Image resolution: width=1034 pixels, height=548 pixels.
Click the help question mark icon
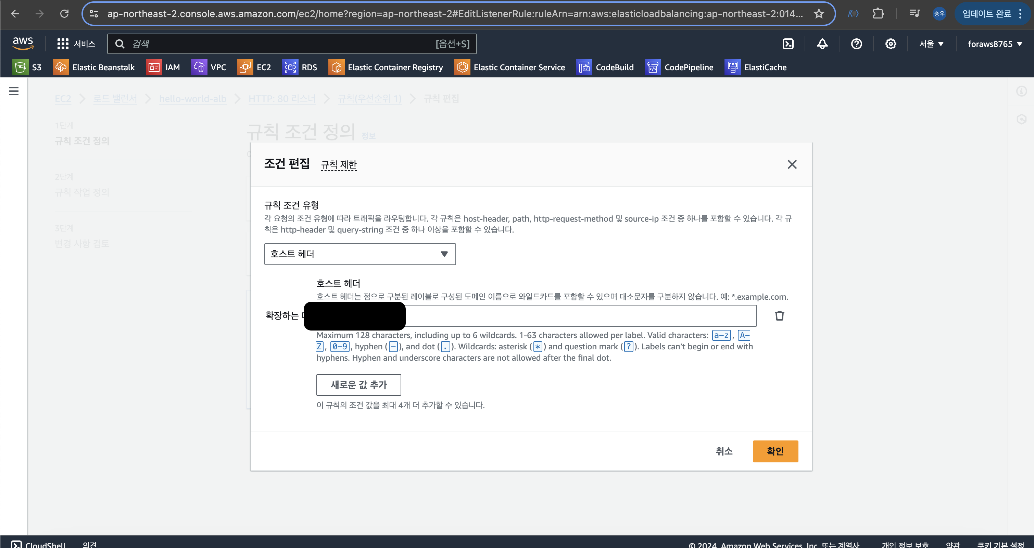coord(856,44)
